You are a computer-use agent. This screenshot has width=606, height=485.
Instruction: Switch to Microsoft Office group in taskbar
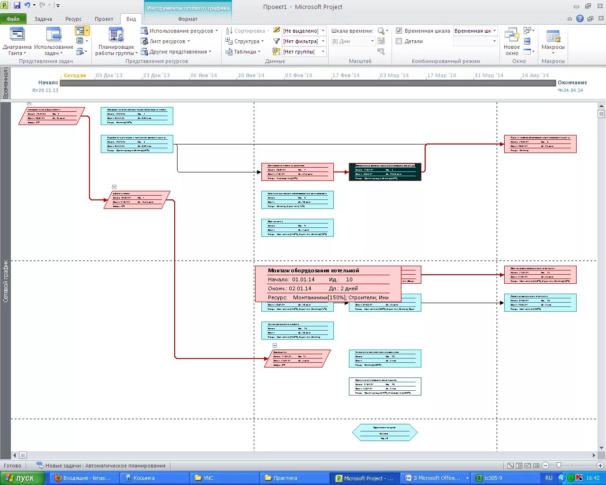click(436, 478)
